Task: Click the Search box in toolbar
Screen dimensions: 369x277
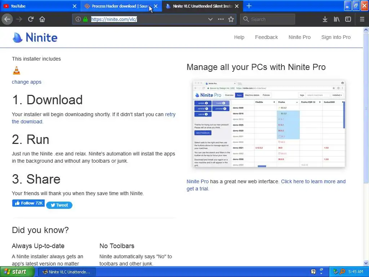Action: click(x=268, y=19)
